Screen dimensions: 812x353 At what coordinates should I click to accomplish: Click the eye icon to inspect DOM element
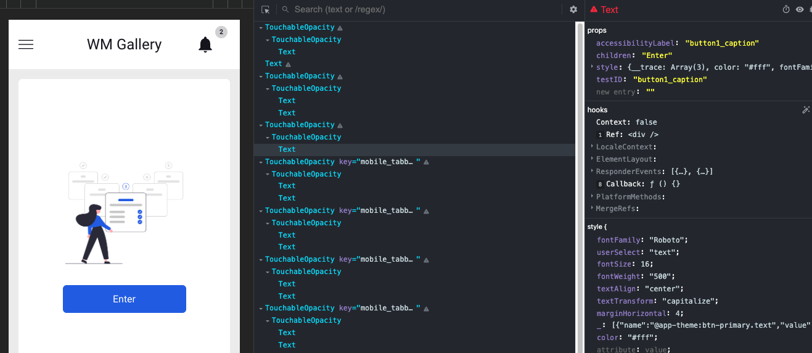[x=800, y=9]
